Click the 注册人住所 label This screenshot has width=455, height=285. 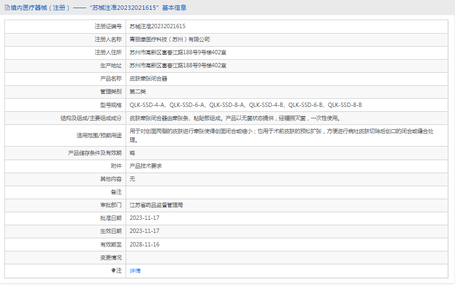108,53
